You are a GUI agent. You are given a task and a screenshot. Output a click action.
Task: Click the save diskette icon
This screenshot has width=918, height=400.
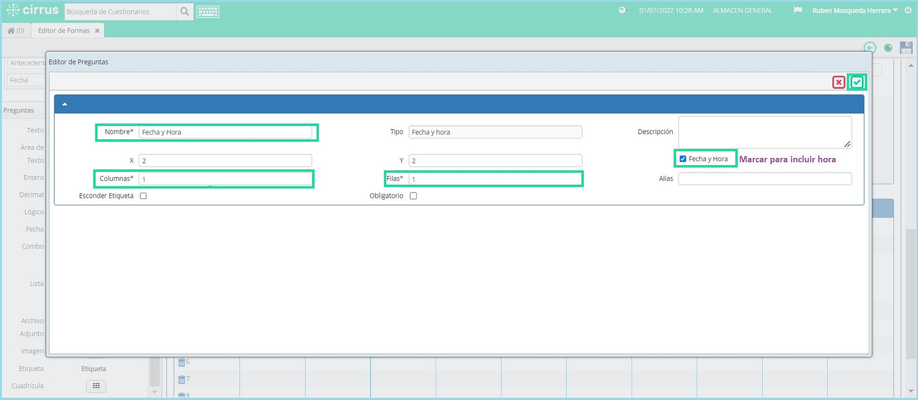click(x=906, y=47)
